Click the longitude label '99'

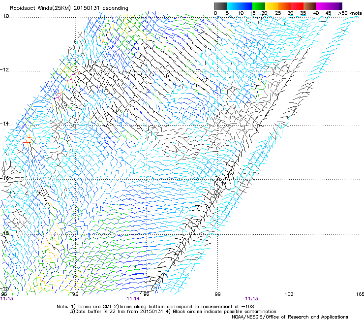(x=217, y=294)
